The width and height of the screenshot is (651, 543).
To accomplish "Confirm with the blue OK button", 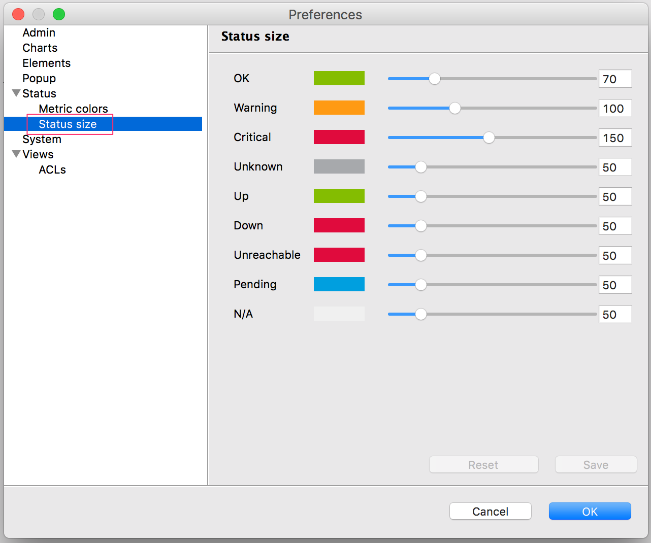I will (x=590, y=511).
